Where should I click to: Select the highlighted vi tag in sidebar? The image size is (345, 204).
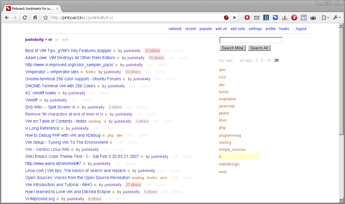220,157
